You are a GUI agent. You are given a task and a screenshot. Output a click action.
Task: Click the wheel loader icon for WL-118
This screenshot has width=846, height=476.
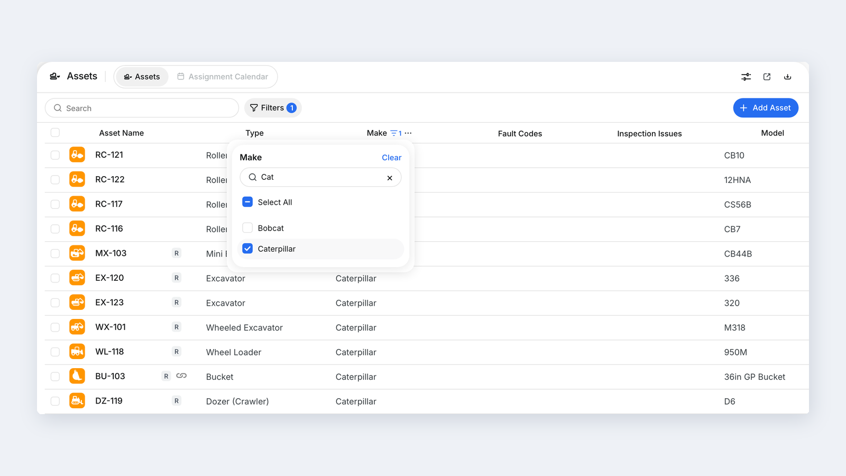click(77, 352)
